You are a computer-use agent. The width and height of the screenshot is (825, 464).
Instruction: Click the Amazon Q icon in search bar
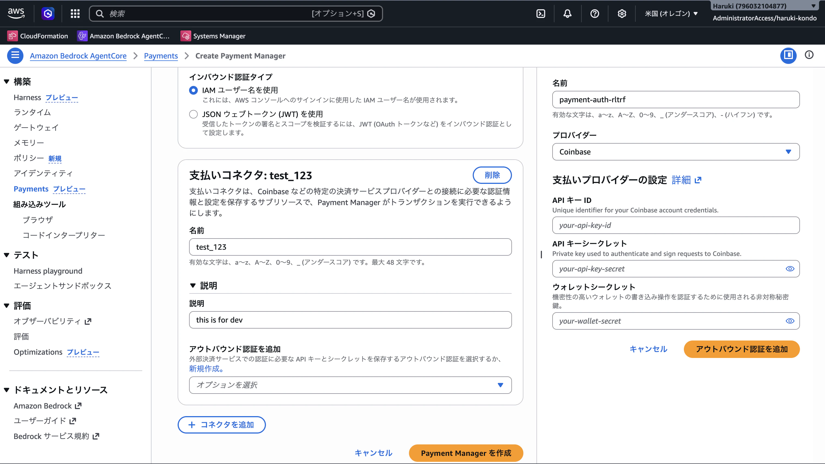371,13
